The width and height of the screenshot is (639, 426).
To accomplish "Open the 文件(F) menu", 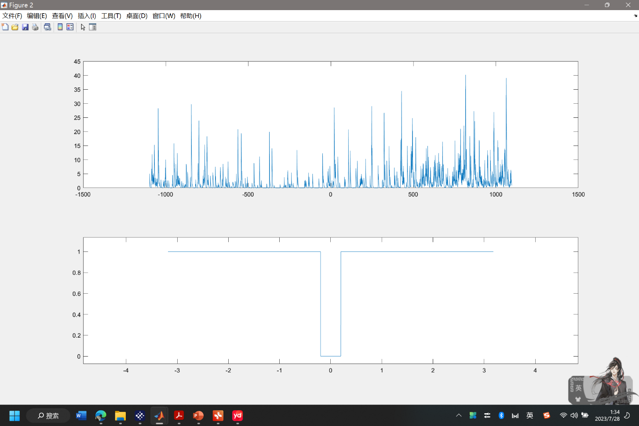I will pyautogui.click(x=12, y=16).
